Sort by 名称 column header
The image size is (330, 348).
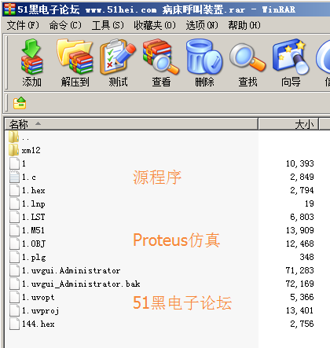click(x=131, y=124)
